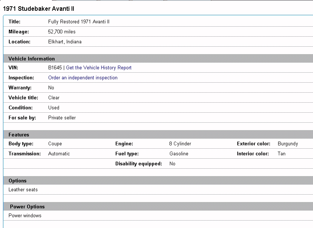Click the Get the Vehicle History Report link
313x228 pixels.
[99, 68]
